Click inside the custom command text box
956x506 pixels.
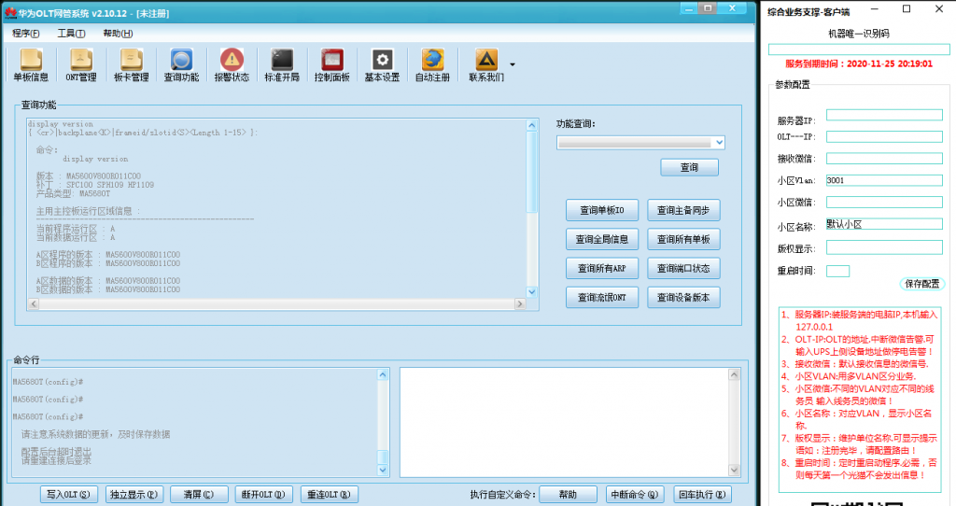point(565,422)
